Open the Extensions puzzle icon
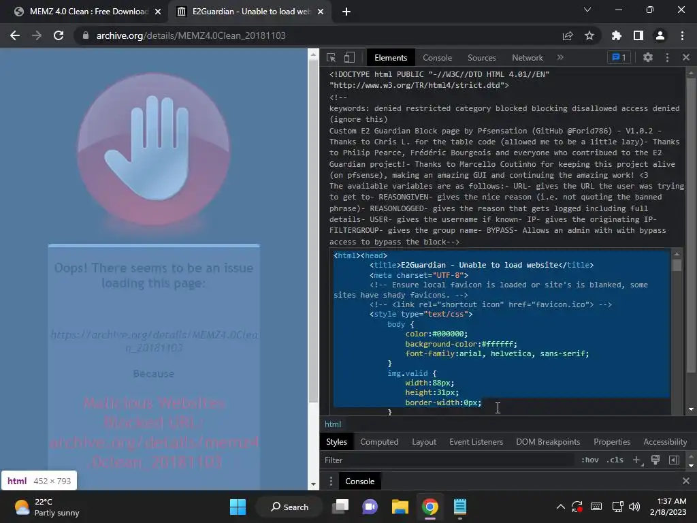Viewport: 697px width, 523px height. coord(616,35)
